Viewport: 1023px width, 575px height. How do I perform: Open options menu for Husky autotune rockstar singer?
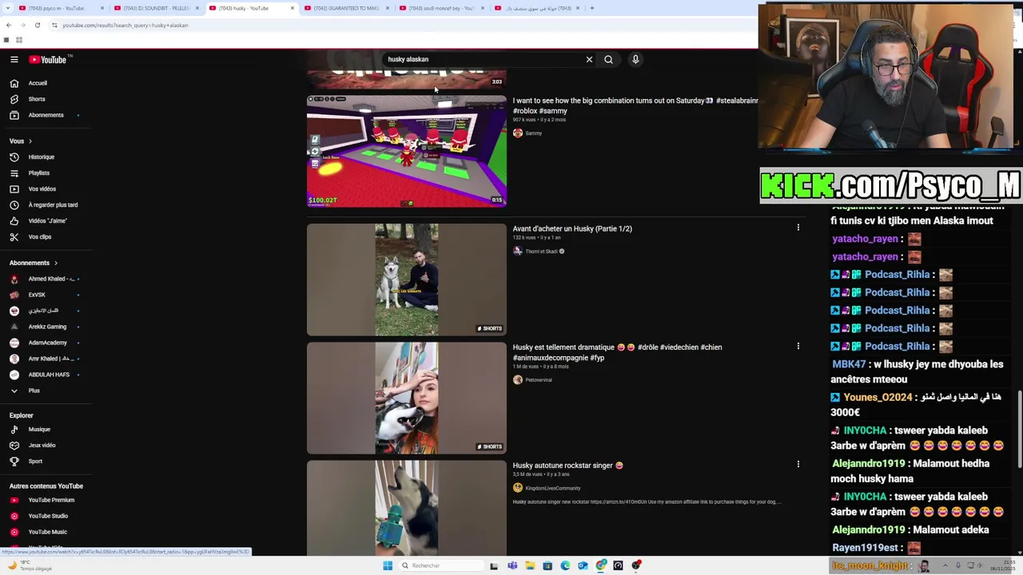pos(798,464)
